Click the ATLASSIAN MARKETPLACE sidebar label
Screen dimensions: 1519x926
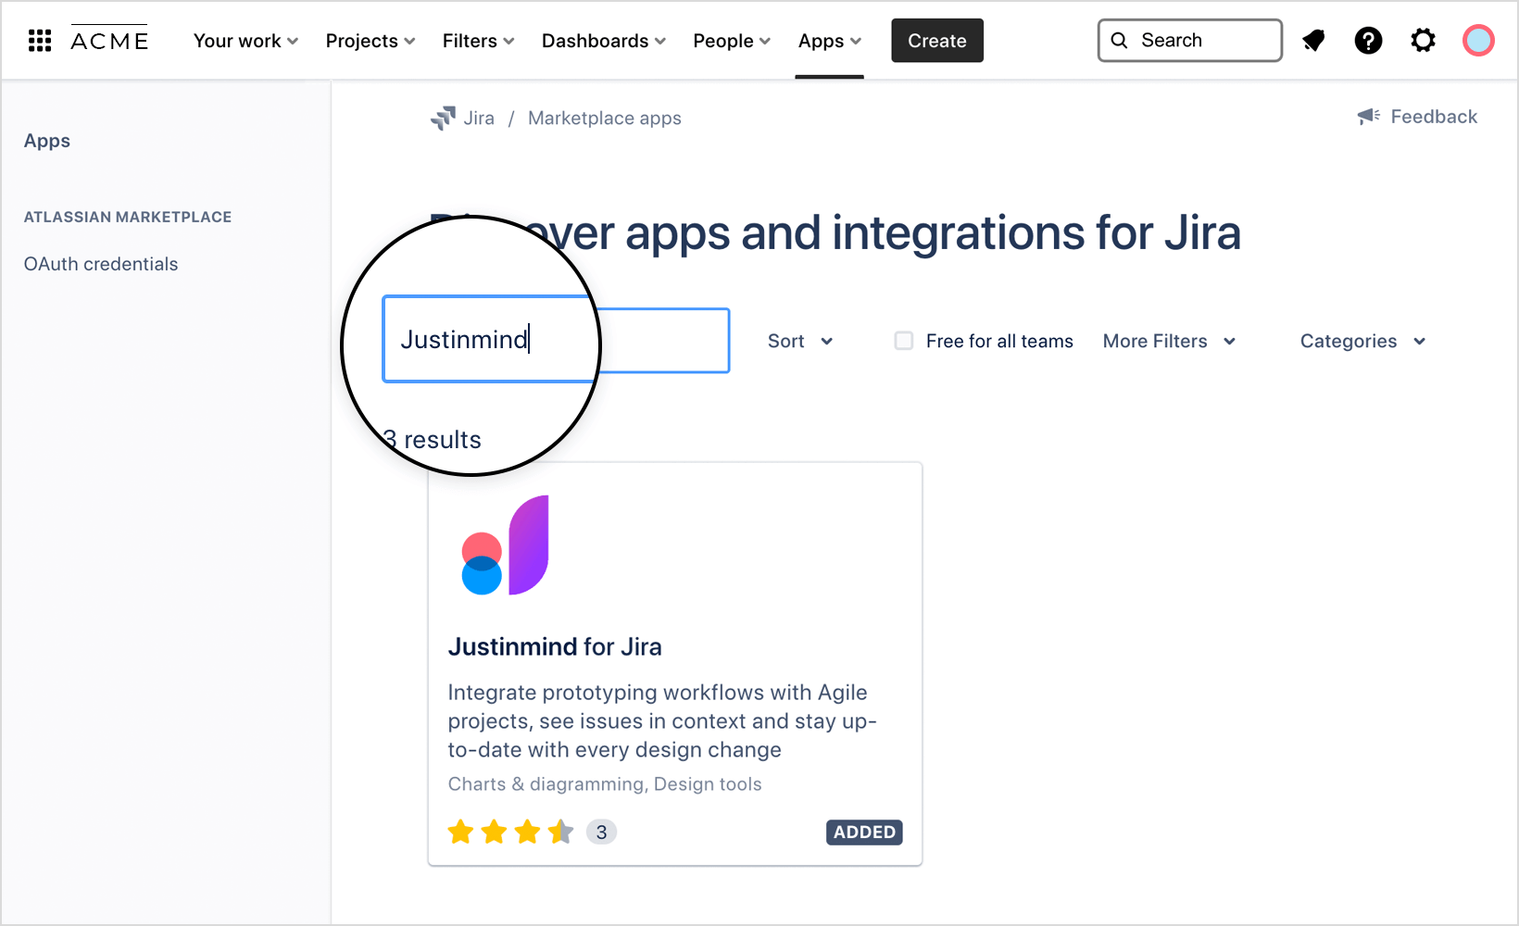[x=128, y=217]
